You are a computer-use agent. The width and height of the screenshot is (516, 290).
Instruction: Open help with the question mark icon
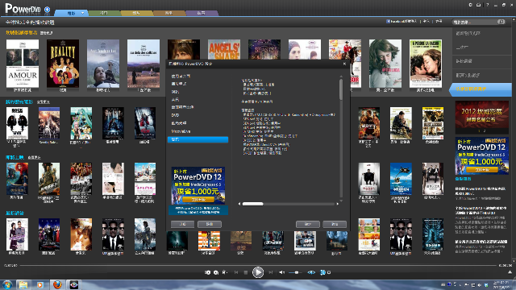(487, 5)
